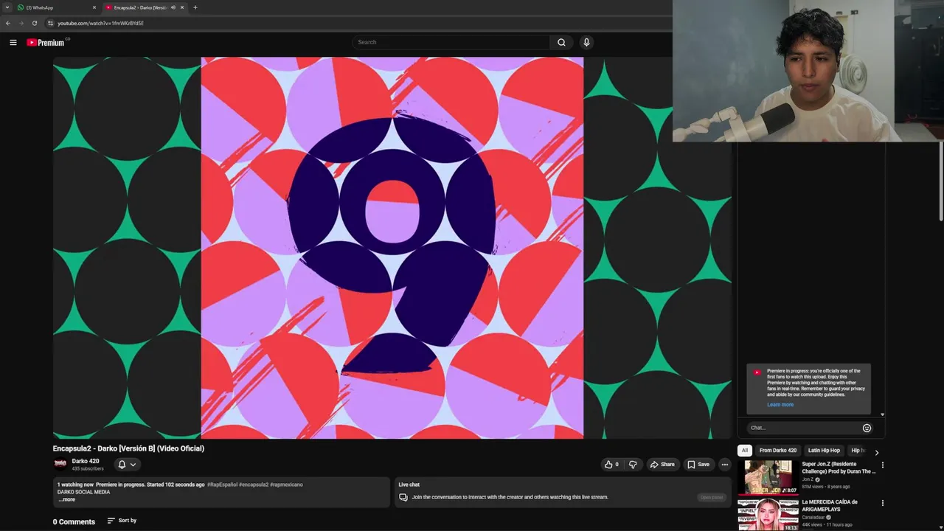Open La MERECIDA CAÍDA video thumbnail
944x531 pixels.
click(x=768, y=515)
